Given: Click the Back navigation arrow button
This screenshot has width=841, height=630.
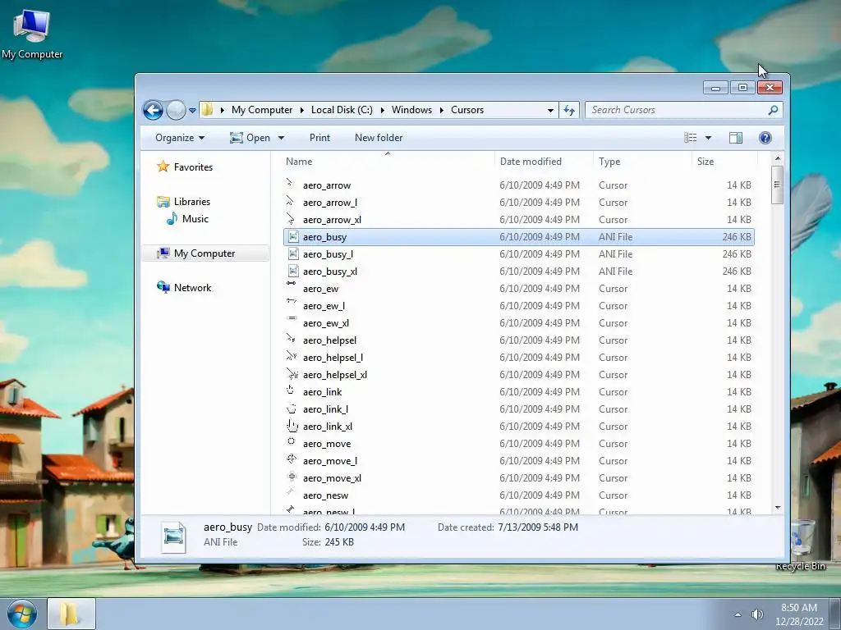Looking at the screenshot, I should point(153,111).
